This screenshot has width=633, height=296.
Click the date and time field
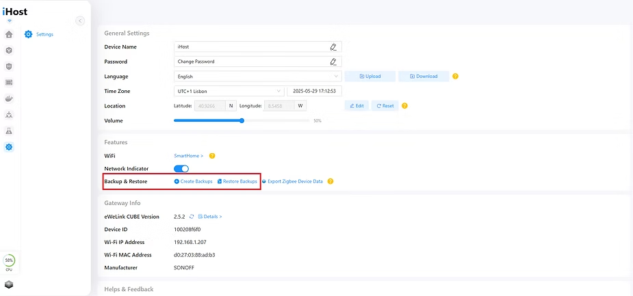314,91
